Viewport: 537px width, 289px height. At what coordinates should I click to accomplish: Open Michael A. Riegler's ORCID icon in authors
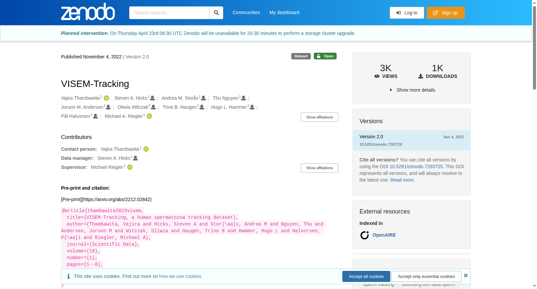tap(149, 116)
